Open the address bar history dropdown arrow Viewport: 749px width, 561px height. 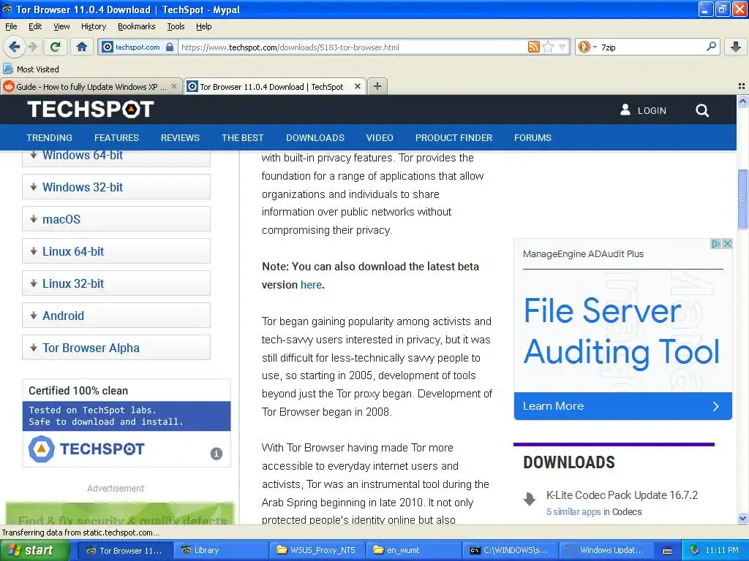coord(562,47)
